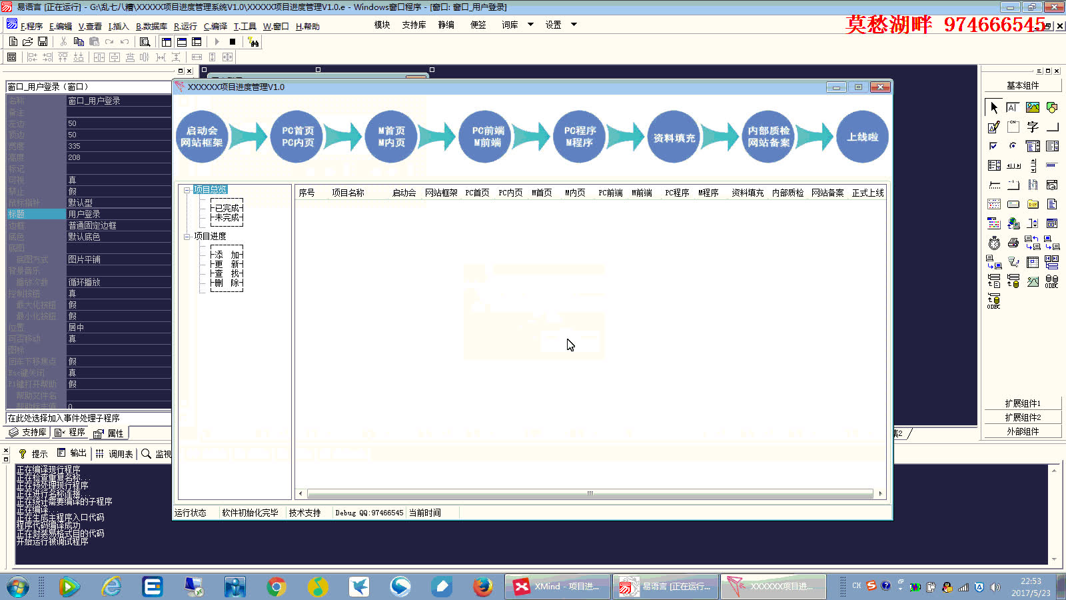Open the event handler selection combo box
This screenshot has width=1066, height=600.
click(89, 418)
